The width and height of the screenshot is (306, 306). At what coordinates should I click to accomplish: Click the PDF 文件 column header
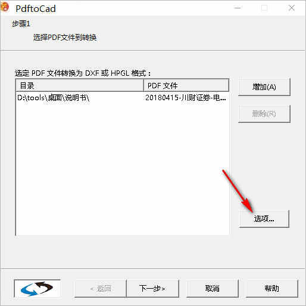tap(186, 86)
